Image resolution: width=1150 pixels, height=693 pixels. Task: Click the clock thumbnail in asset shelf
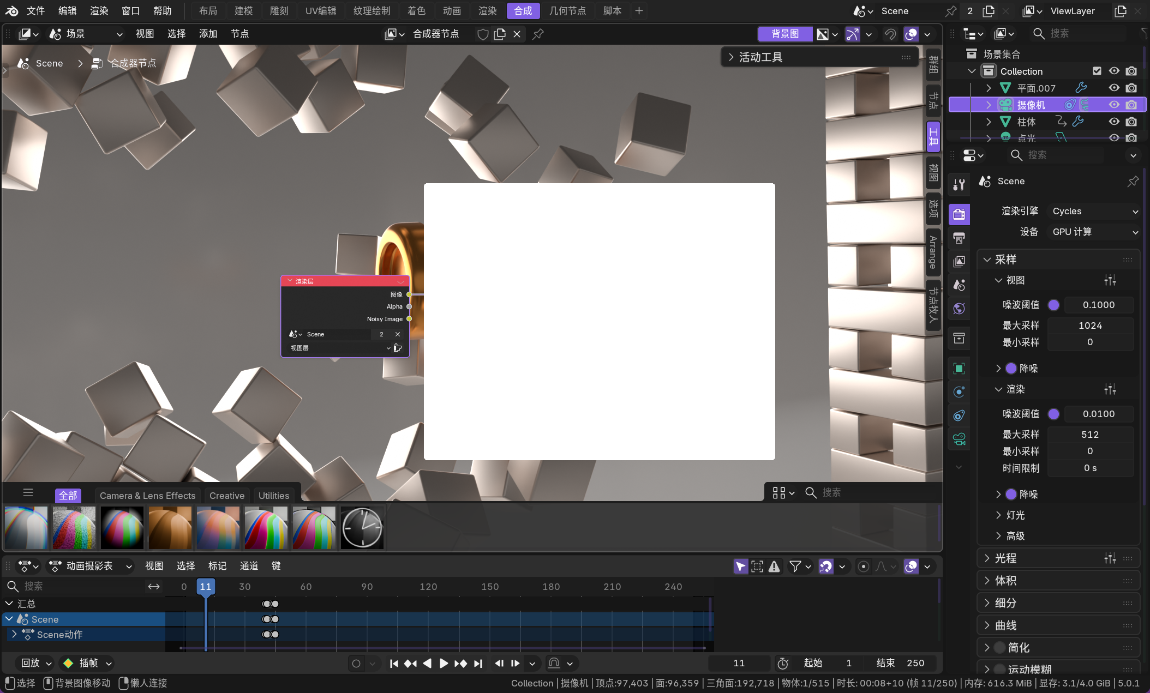coord(362,527)
